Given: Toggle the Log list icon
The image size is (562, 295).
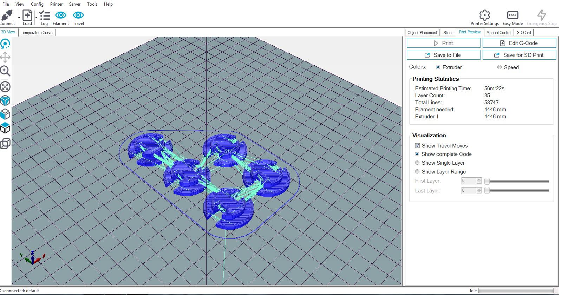Looking at the screenshot, I should [x=44, y=15].
